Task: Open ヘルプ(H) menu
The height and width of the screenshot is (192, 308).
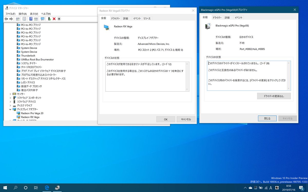Action: (x=46, y=14)
